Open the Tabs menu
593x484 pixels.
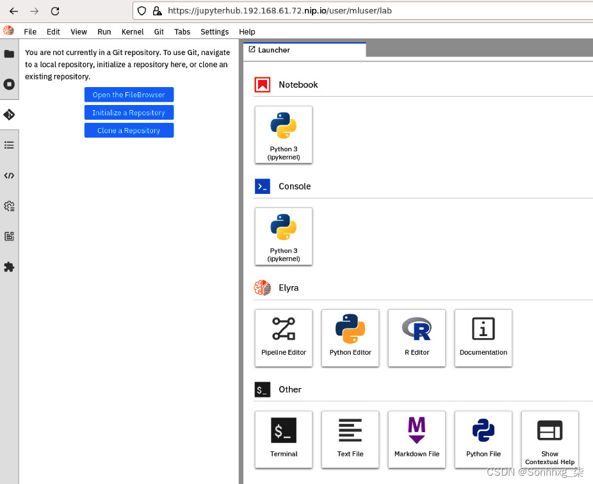click(183, 32)
